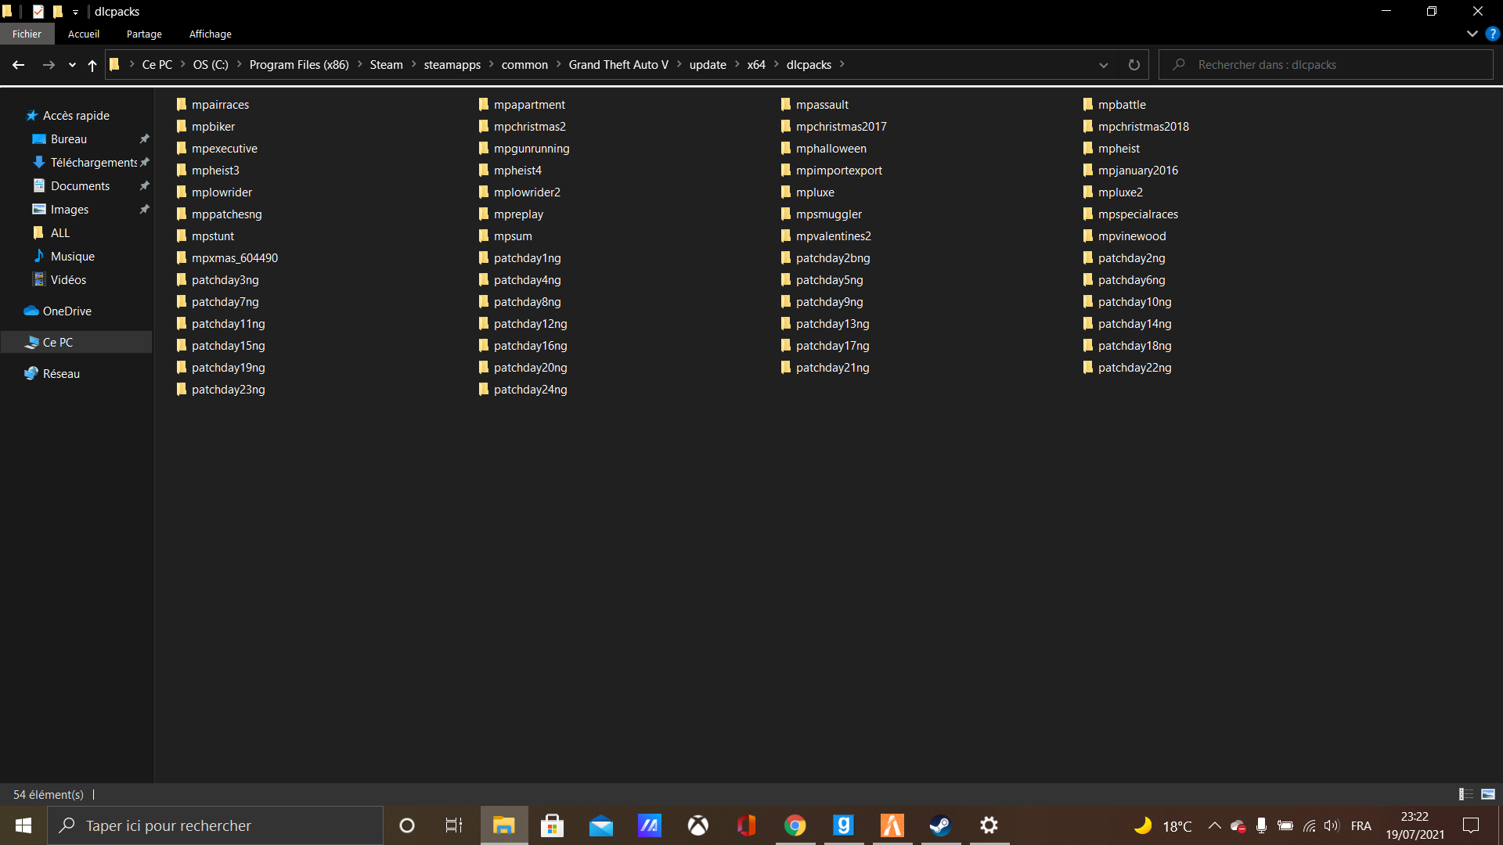Open the Partage ribbon tab
The height and width of the screenshot is (845, 1503).
[x=144, y=34]
